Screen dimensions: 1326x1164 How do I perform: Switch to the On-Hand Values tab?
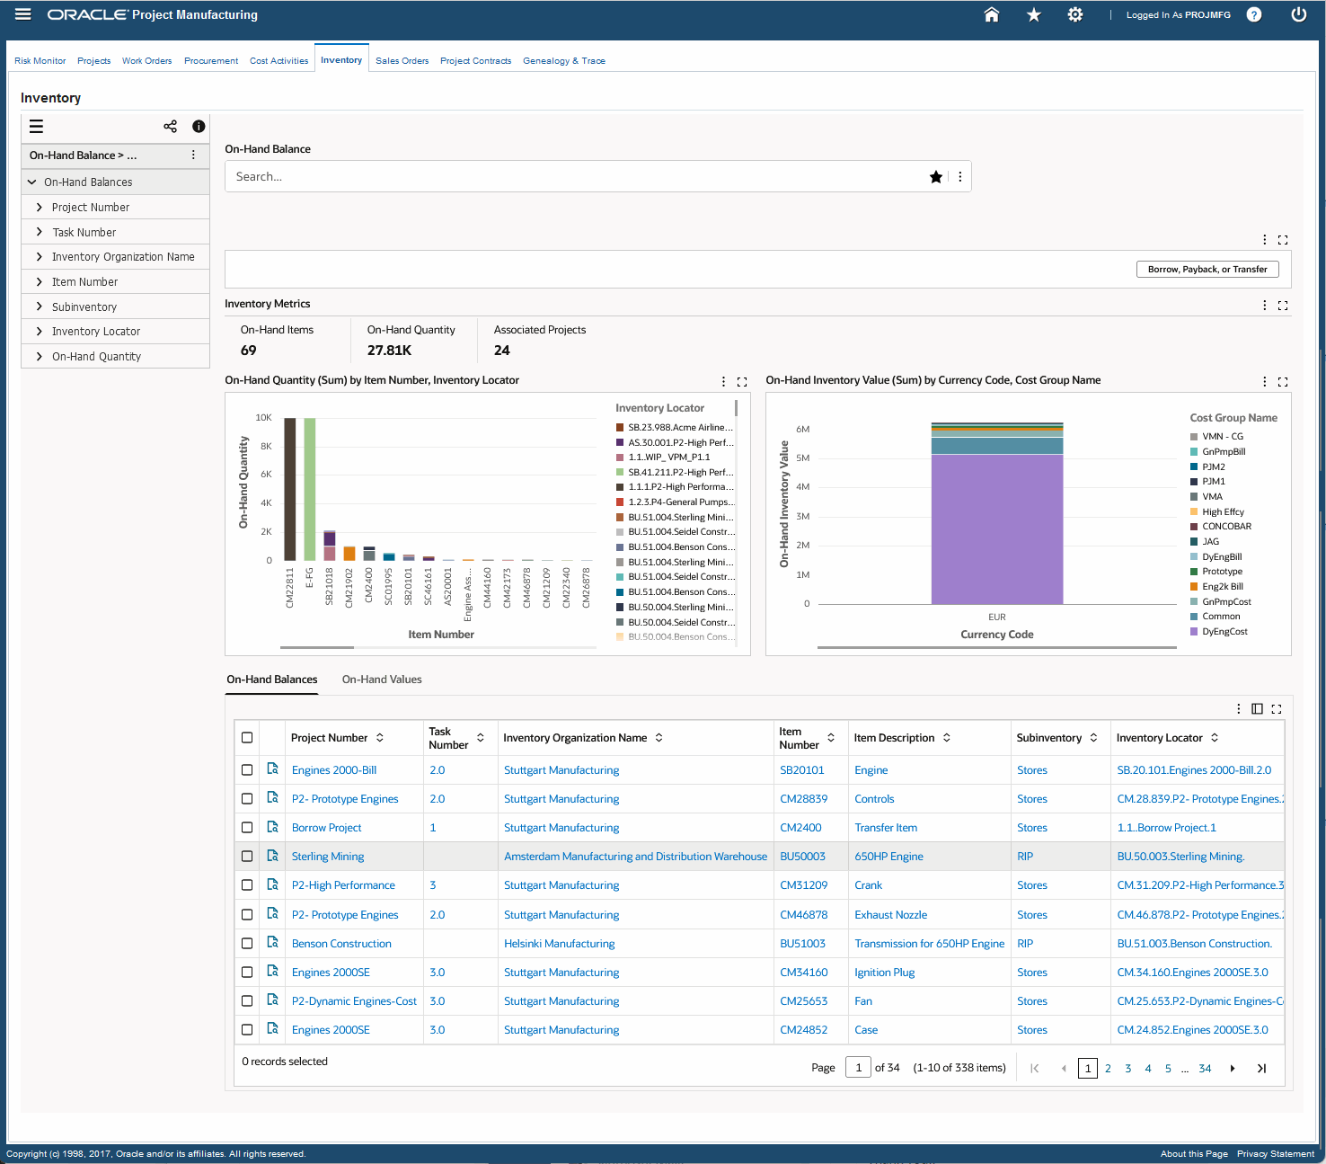pyautogui.click(x=382, y=680)
